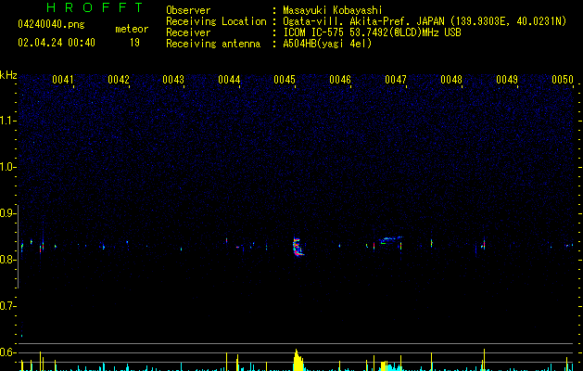583x371 pixels.
Task: Click the bright meteor echo at 0045
Action: [298, 247]
